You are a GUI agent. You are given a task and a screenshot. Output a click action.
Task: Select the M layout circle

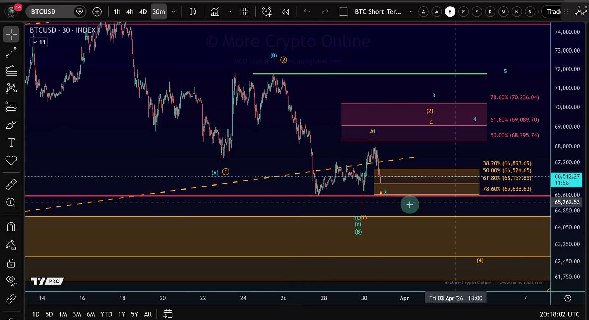[x=503, y=12]
